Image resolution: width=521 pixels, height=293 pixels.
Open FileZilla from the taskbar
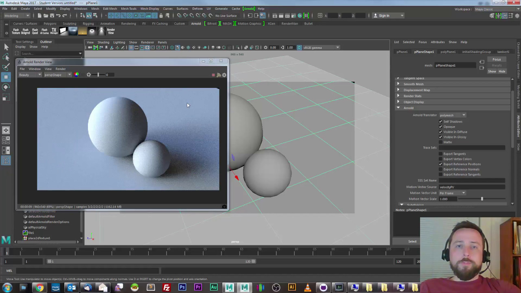pos(166,288)
